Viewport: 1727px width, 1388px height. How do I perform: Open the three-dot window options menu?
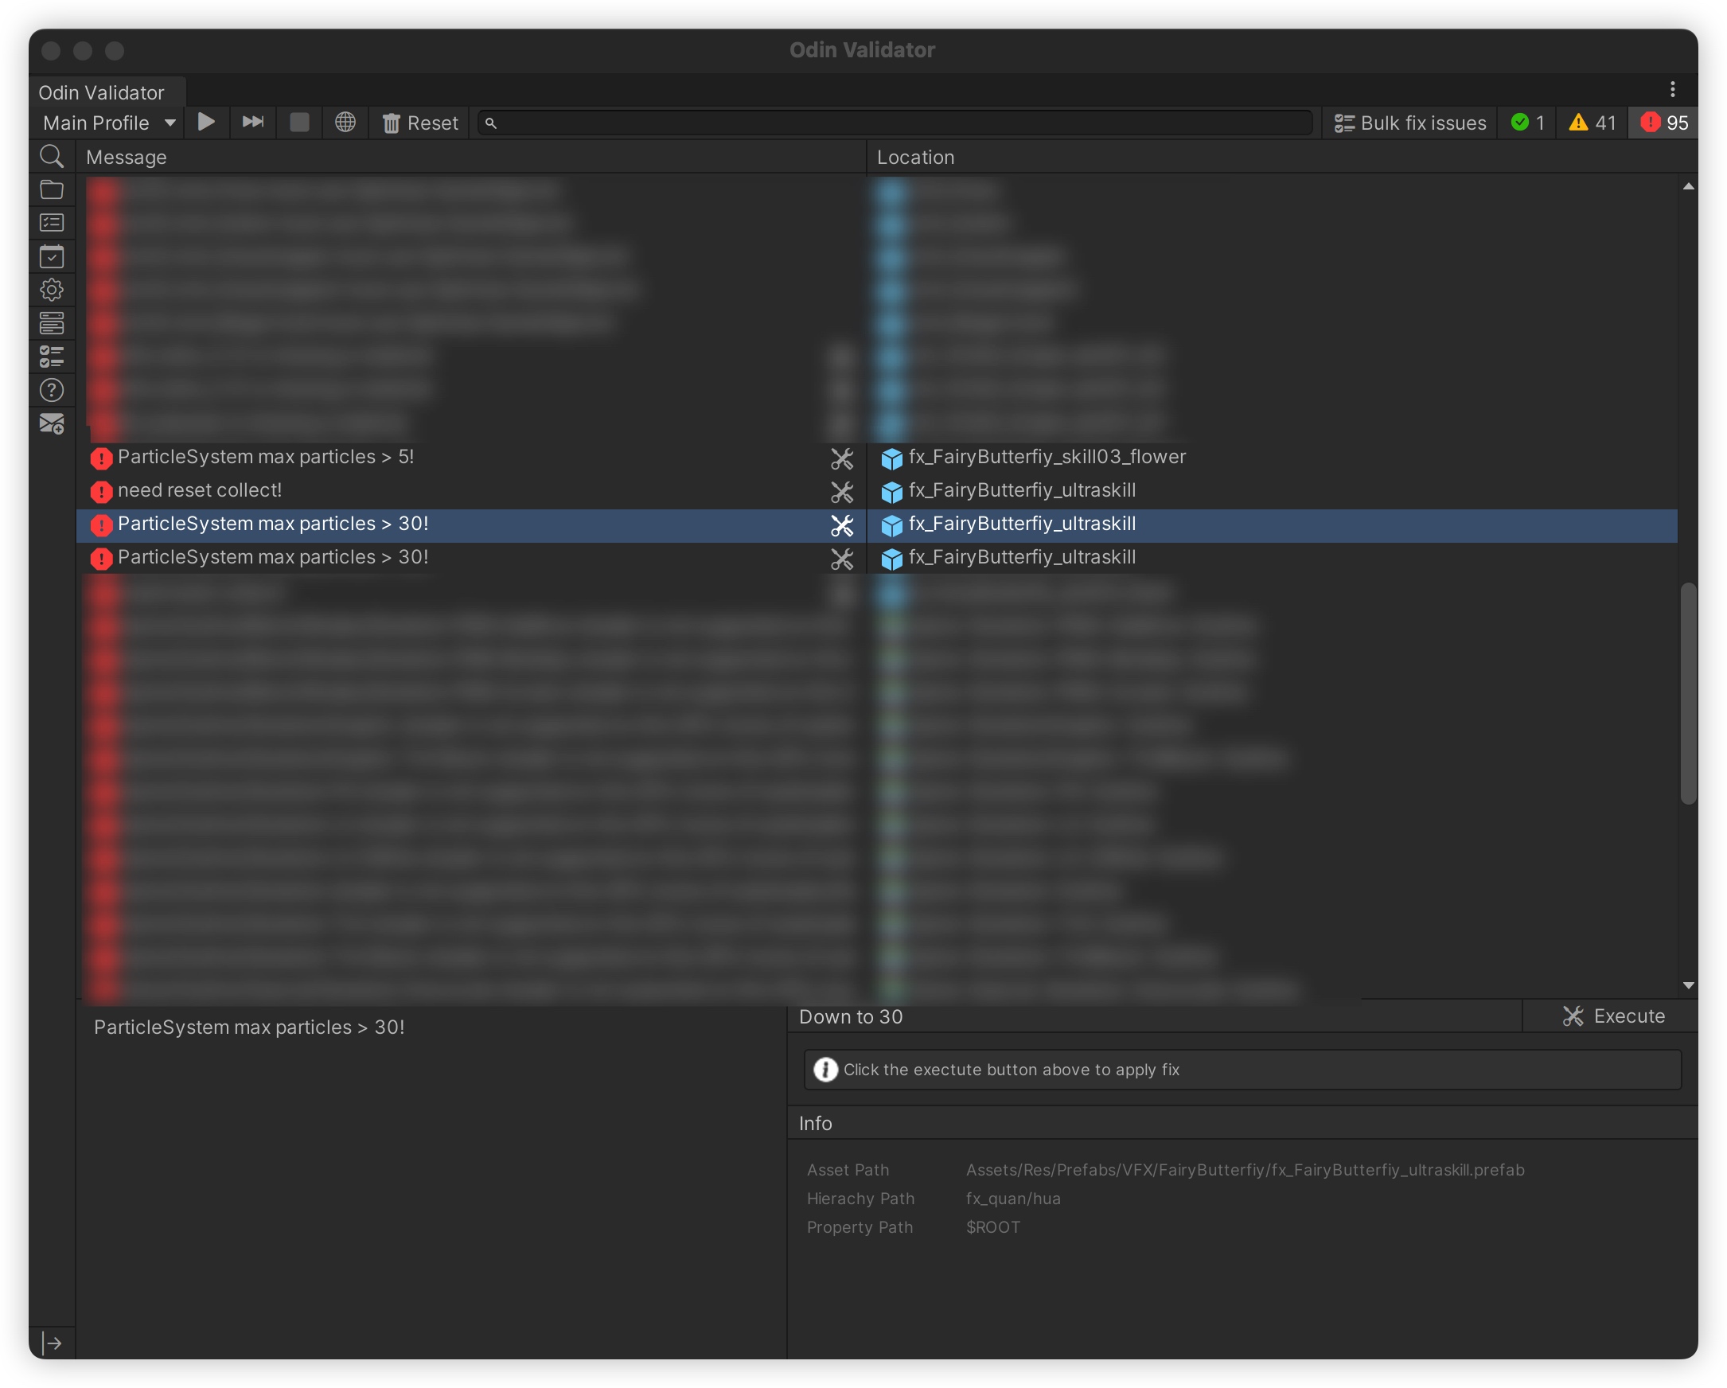1672,89
